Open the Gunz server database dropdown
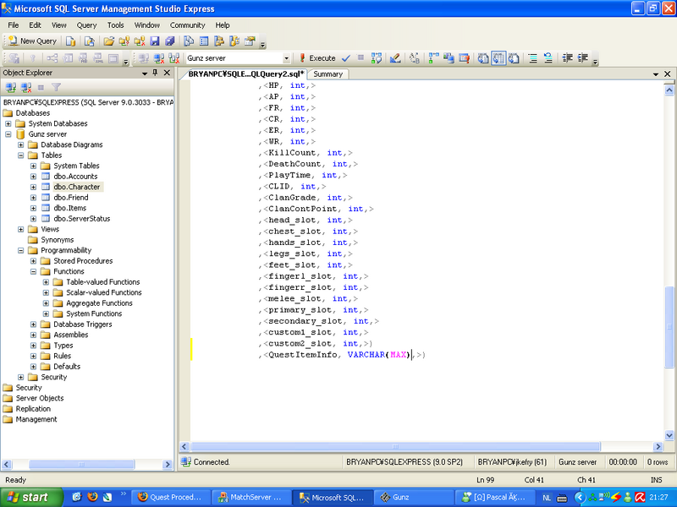 point(286,58)
